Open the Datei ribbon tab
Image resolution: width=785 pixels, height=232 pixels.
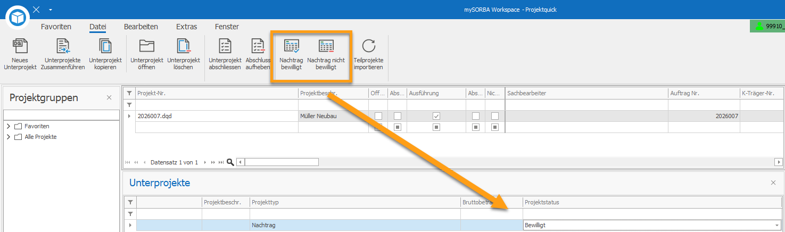98,27
